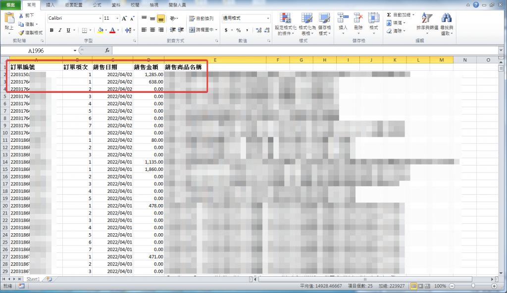Viewport: 507px width, 293px height.
Task: Toggle Italic formatting
Action: (59, 30)
